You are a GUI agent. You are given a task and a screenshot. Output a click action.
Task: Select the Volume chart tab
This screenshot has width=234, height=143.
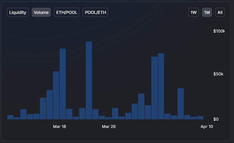coord(41,13)
